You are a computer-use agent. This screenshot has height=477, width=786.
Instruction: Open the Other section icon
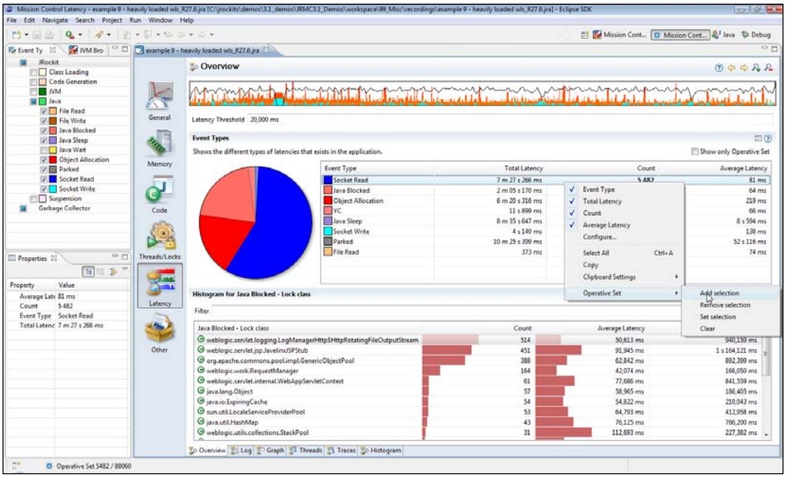click(x=160, y=332)
